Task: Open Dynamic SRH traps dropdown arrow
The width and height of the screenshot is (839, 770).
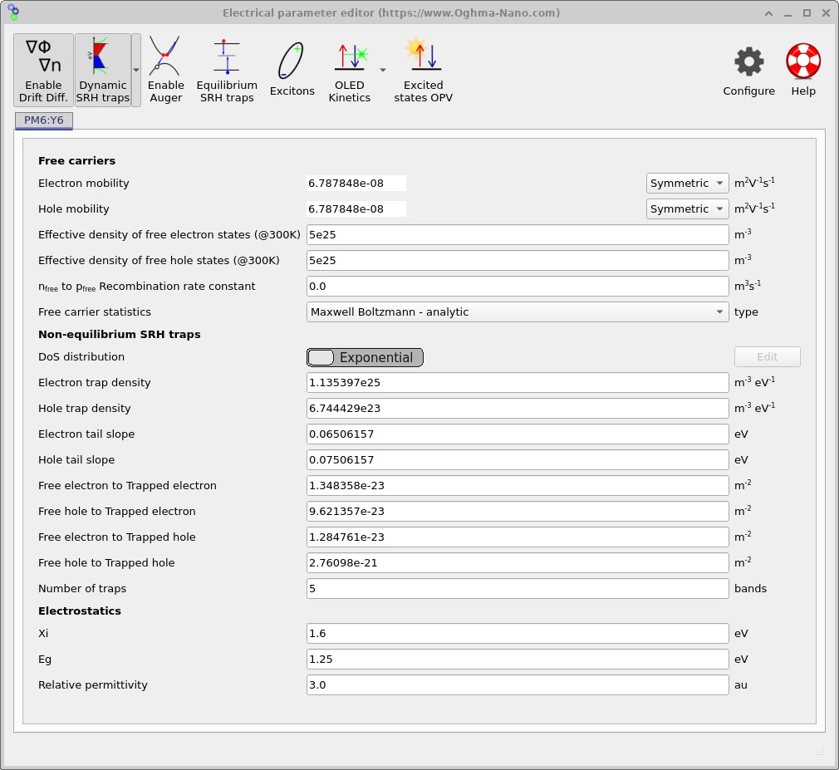Action: click(x=136, y=70)
